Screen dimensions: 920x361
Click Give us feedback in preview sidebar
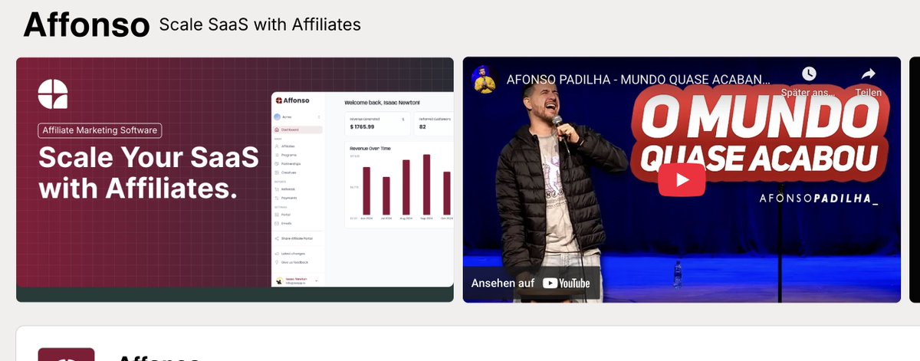pos(291,262)
